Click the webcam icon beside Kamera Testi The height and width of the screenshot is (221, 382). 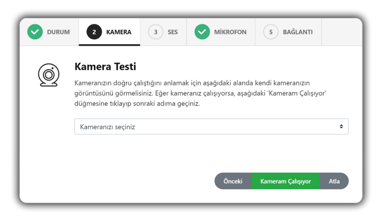[49, 75]
